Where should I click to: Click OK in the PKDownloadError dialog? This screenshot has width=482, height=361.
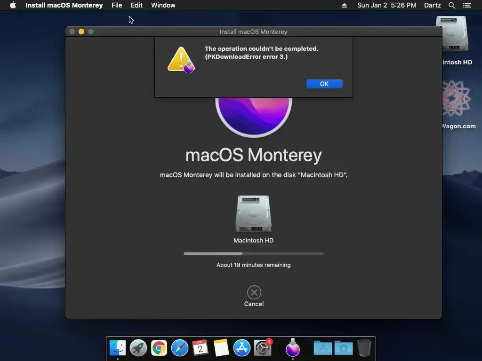(x=324, y=84)
